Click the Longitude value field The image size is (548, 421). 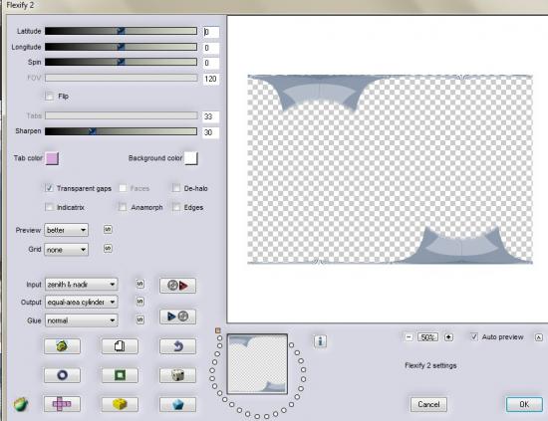(x=211, y=48)
